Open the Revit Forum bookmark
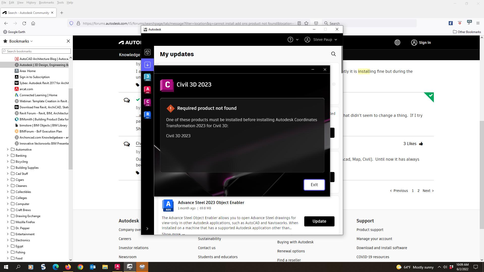 (42, 113)
